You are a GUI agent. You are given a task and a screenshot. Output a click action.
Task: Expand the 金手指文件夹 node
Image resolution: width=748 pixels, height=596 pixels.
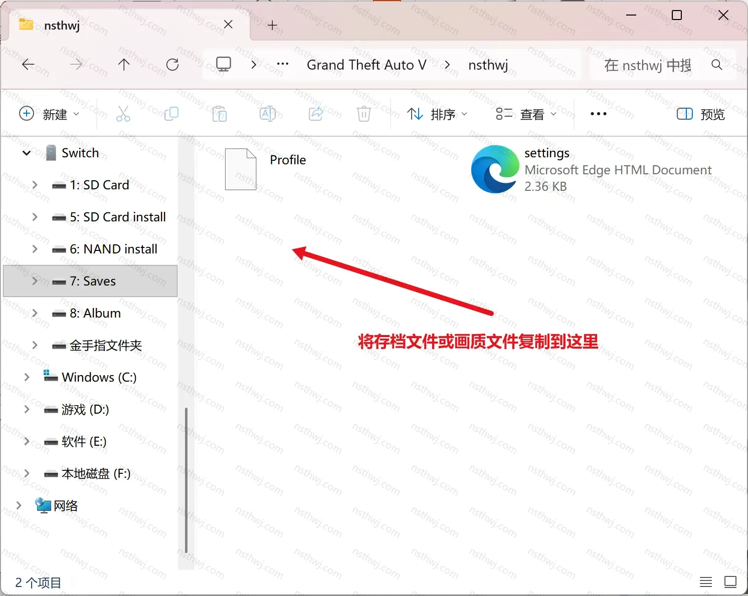[35, 345]
